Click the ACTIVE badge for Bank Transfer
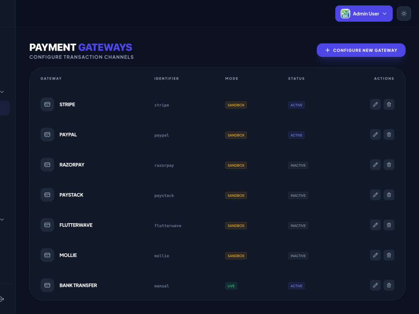Image resolution: width=419 pixels, height=314 pixels. [296, 286]
